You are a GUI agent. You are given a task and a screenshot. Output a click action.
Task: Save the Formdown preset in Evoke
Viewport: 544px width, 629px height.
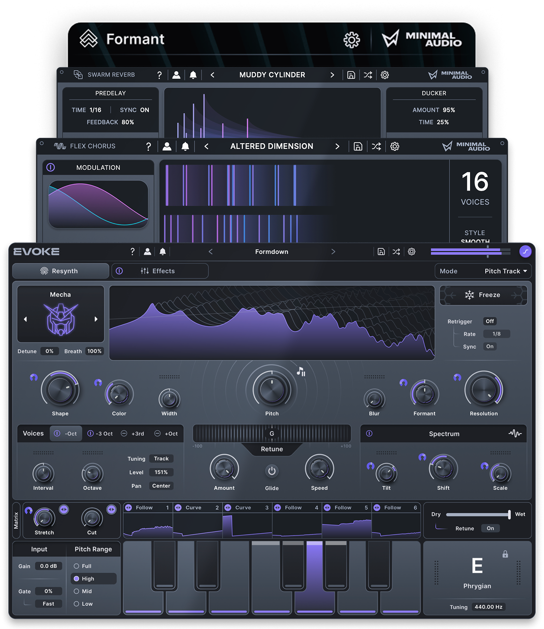(x=381, y=252)
